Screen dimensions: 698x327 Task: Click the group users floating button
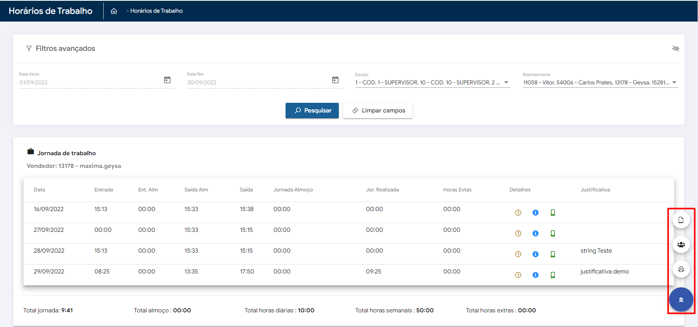(681, 245)
